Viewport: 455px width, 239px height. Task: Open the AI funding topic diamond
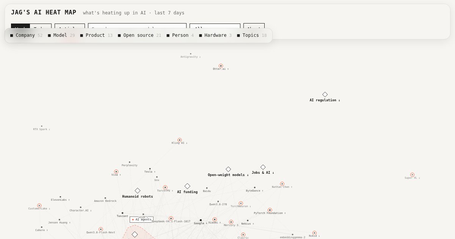(187, 186)
